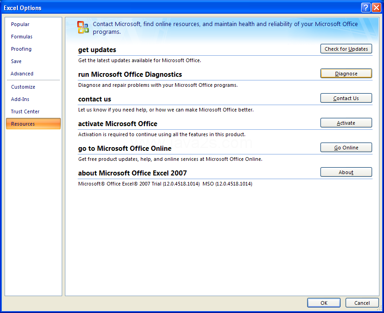The image size is (384, 313).
Task: Show the About Excel information
Action: pos(346,172)
